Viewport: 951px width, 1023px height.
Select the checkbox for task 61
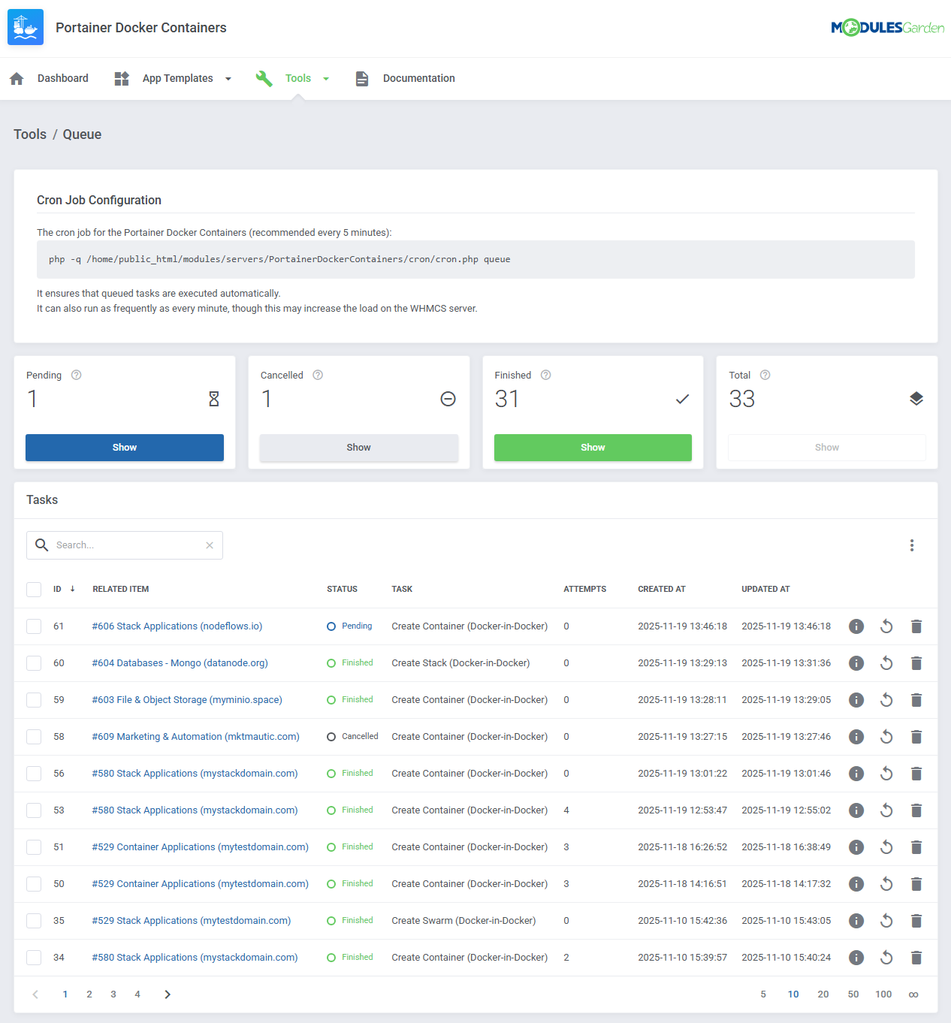coord(34,626)
